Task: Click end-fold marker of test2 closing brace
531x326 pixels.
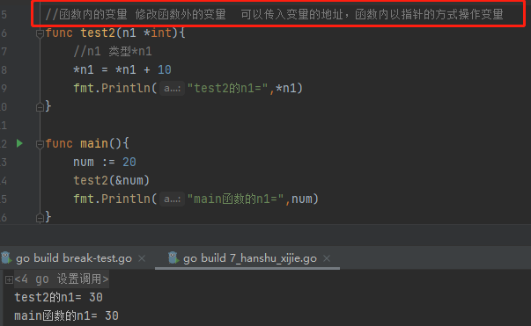Action: (40, 107)
